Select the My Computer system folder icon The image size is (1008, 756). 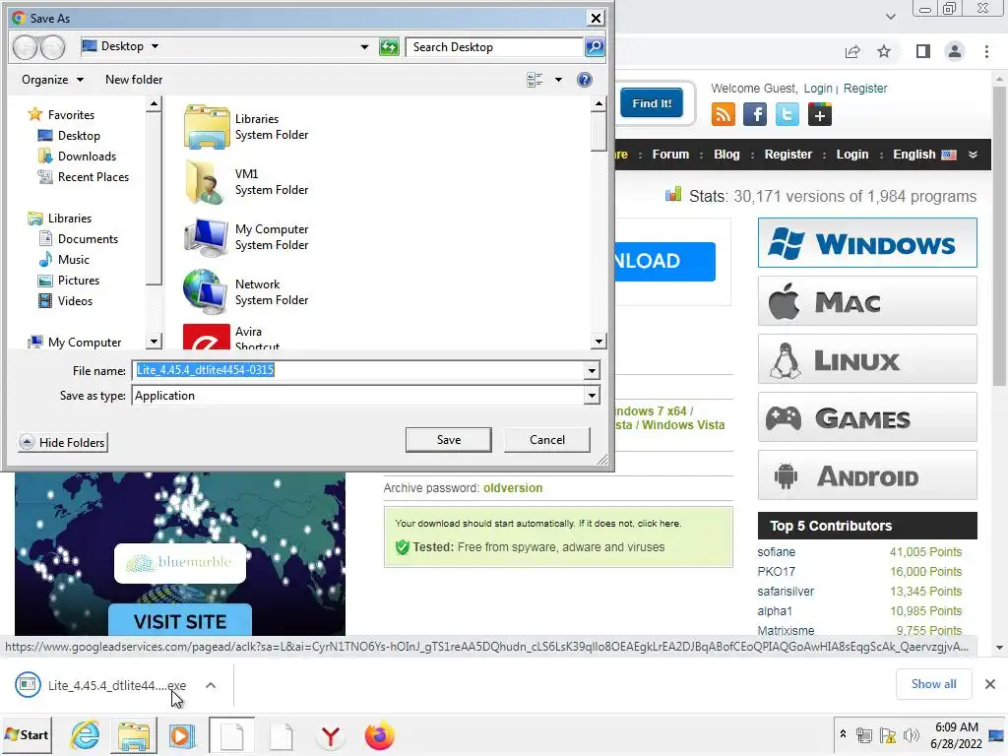pyautogui.click(x=206, y=237)
